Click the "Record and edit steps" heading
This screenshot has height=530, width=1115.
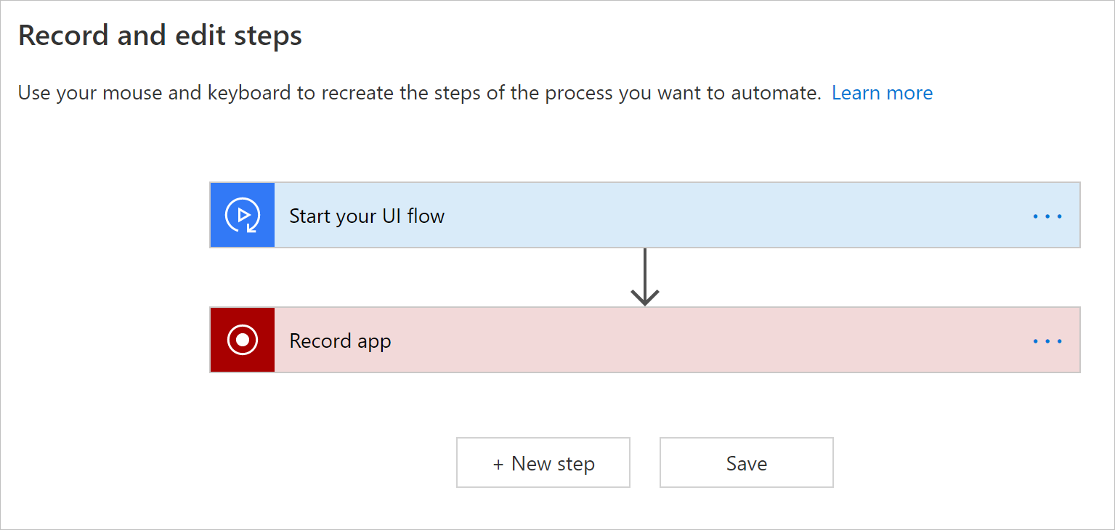160,36
